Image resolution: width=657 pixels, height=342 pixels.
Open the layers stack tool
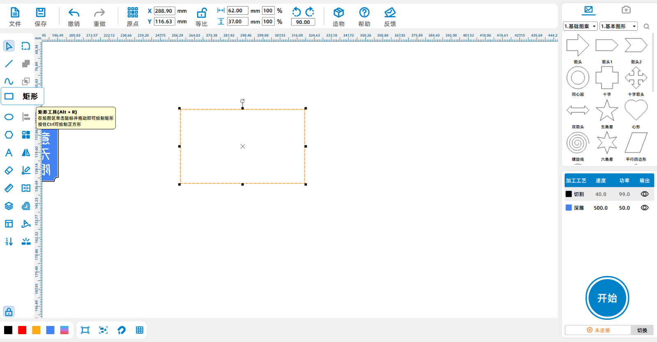pos(9,206)
